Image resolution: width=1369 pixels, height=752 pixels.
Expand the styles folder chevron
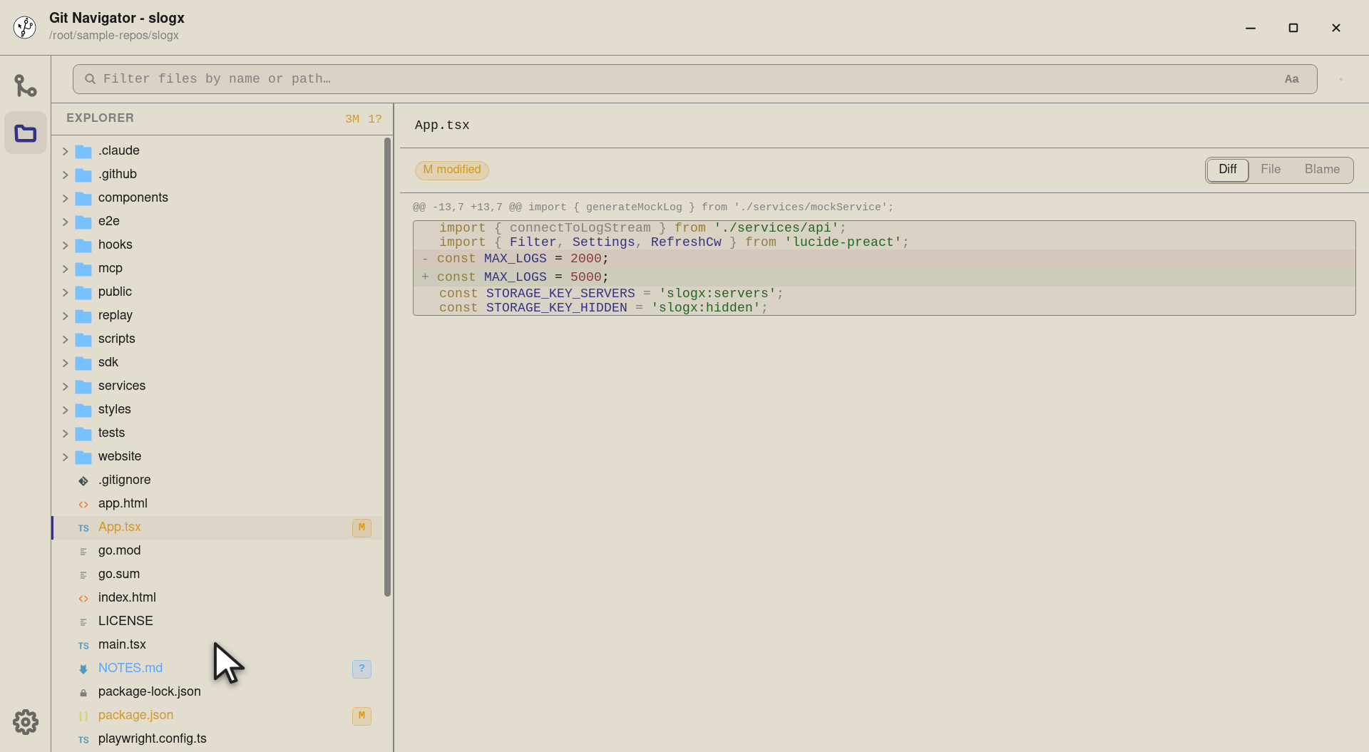click(x=65, y=410)
